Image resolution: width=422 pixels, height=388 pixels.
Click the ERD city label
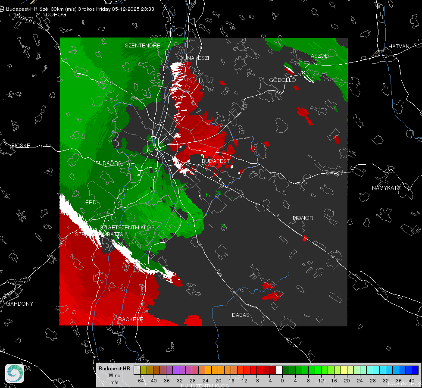click(x=91, y=203)
